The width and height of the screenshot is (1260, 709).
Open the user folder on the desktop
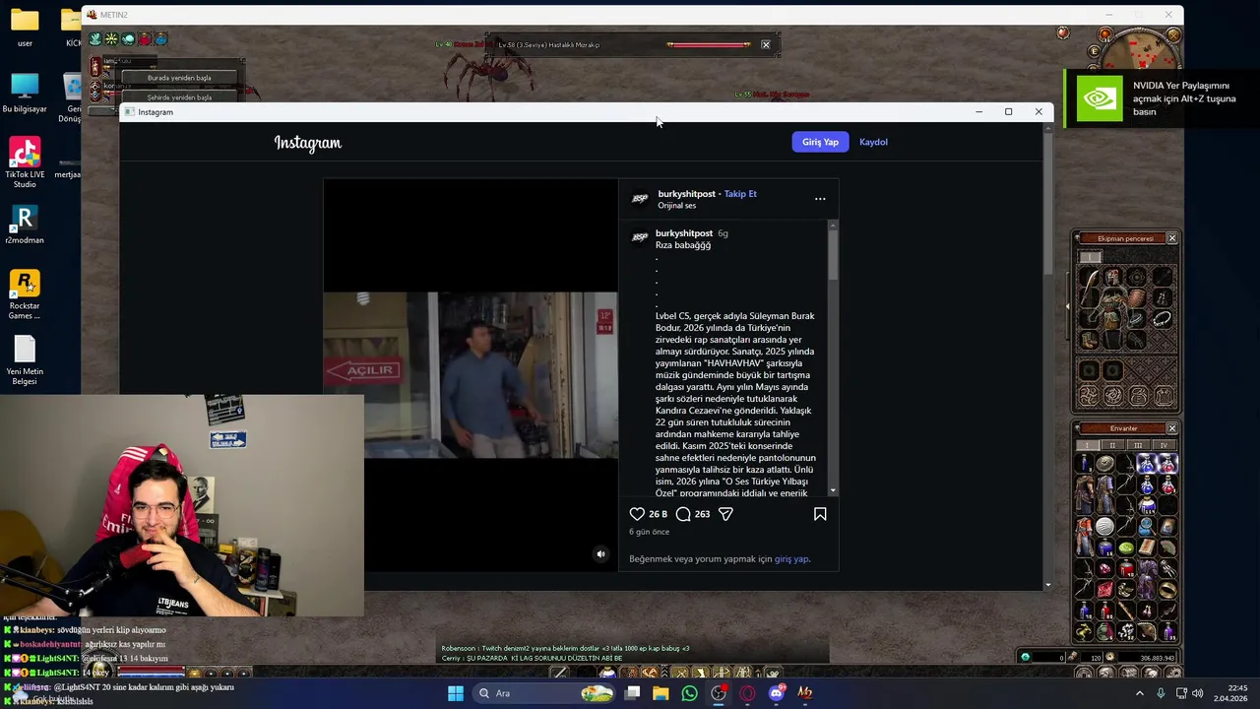pyautogui.click(x=25, y=28)
